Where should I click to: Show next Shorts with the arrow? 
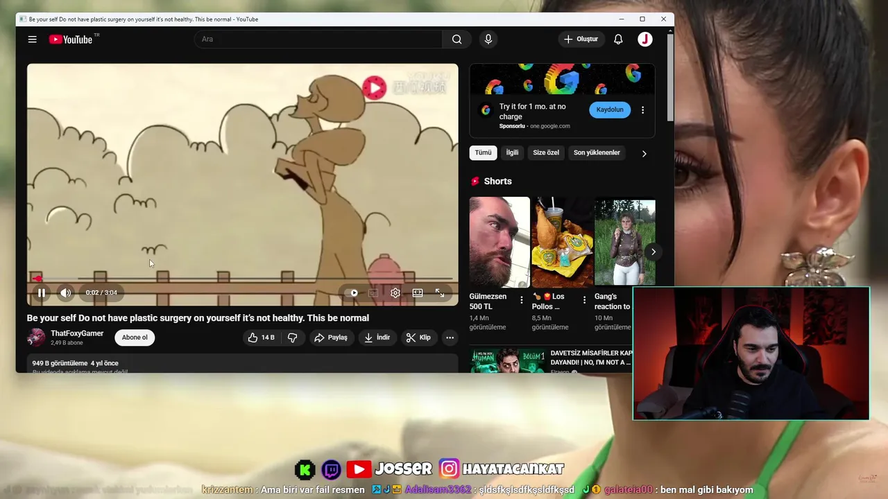click(653, 252)
